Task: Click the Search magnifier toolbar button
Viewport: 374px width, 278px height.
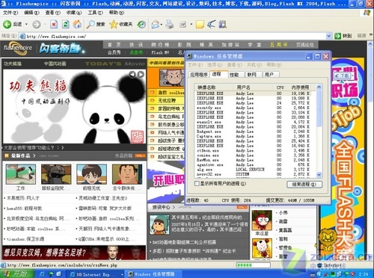Action: (x=96, y=25)
